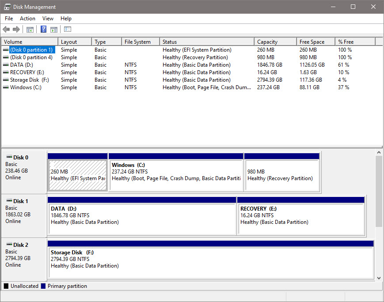Click the Show/Hide Action Pane icon

(54, 30)
